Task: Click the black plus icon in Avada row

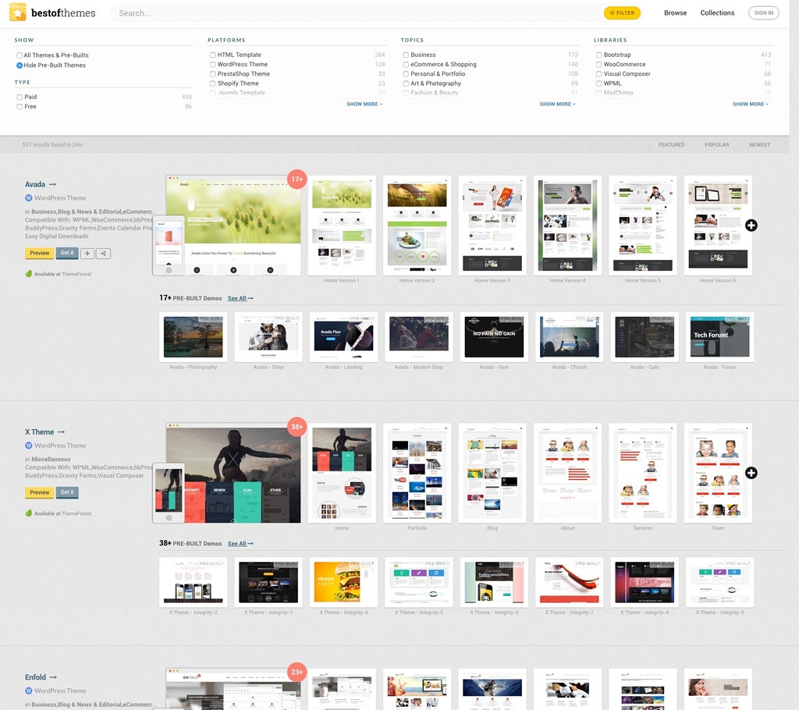Action: click(x=751, y=225)
